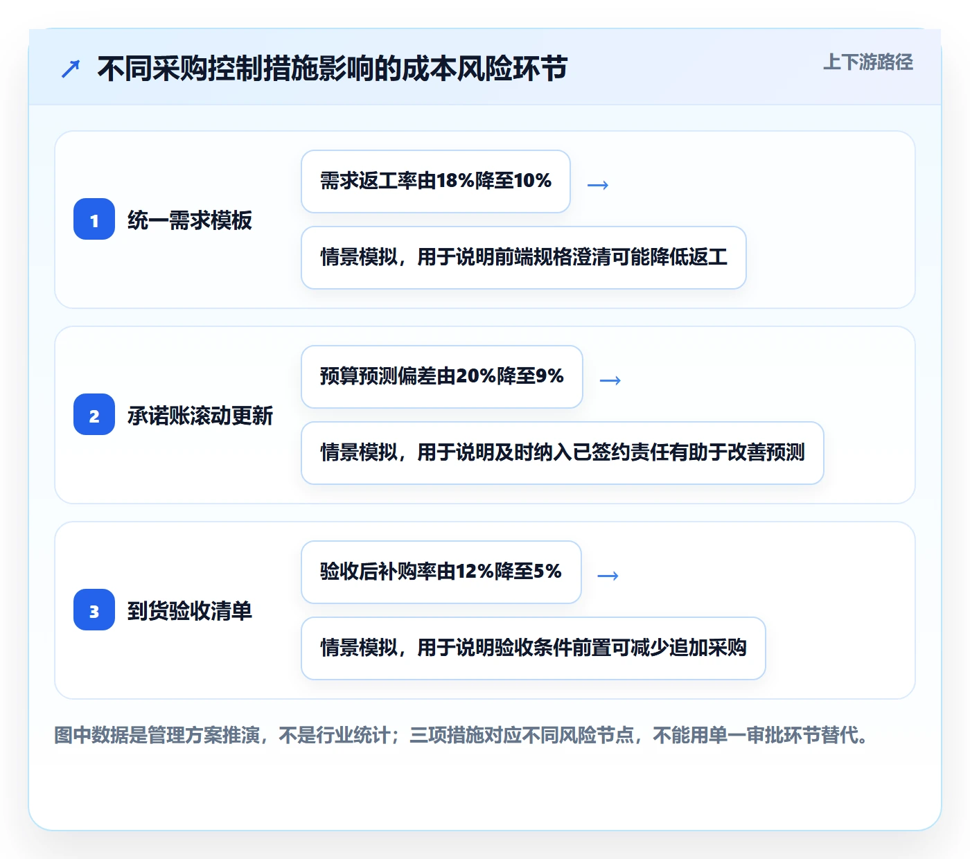Click the number 1 badge for 统一需求模板
The height and width of the screenshot is (859, 970).
click(94, 219)
